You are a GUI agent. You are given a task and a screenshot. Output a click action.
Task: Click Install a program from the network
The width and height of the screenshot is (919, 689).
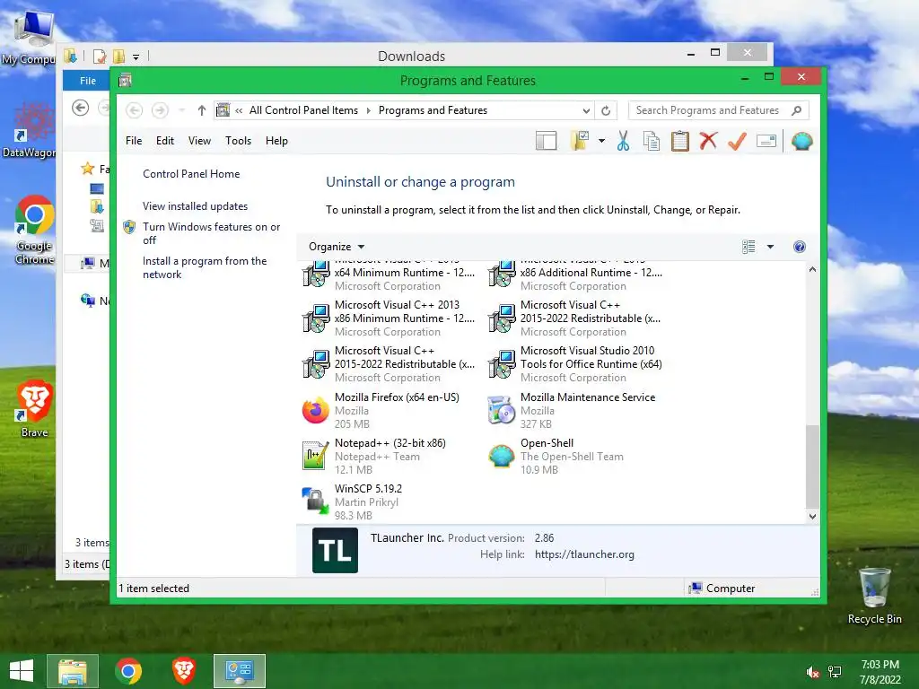coord(205,267)
